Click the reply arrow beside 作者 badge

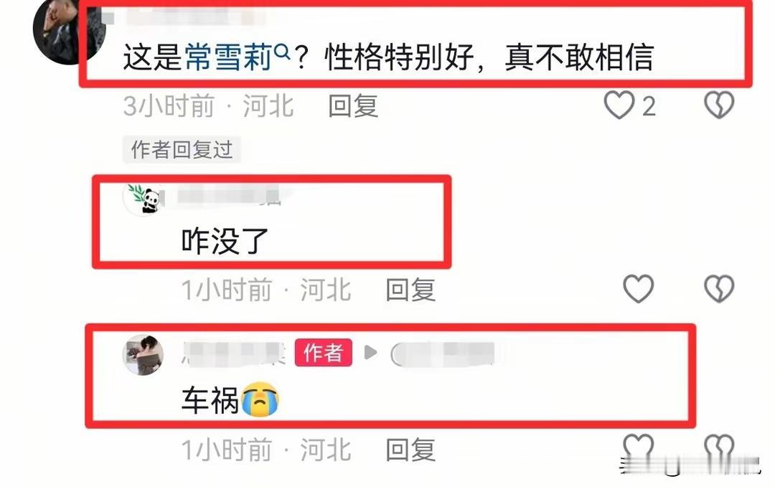tap(371, 352)
